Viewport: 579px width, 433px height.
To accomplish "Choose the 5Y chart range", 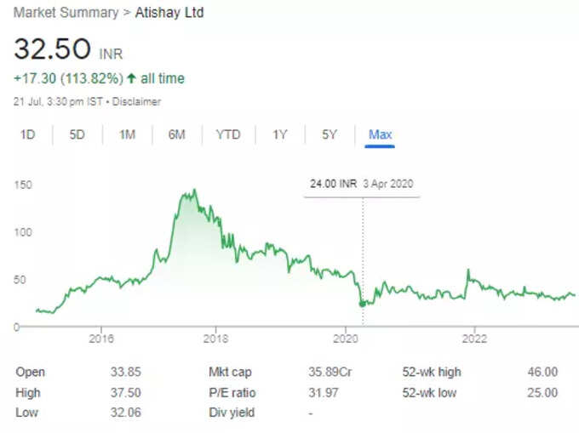I will tap(330, 134).
